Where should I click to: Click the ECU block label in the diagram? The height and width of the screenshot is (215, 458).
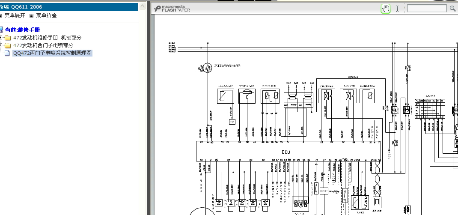click(286, 152)
